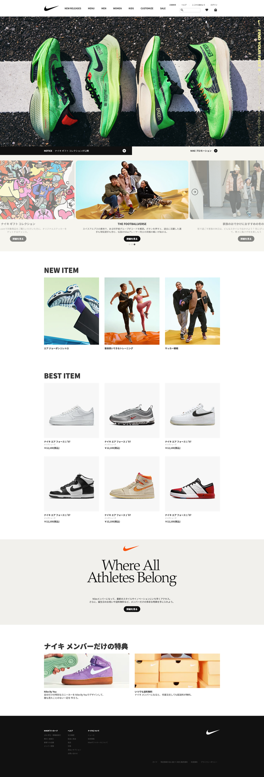
Task: Open the エア ジョーダン 2 レトロ new item
Action: coord(71,311)
